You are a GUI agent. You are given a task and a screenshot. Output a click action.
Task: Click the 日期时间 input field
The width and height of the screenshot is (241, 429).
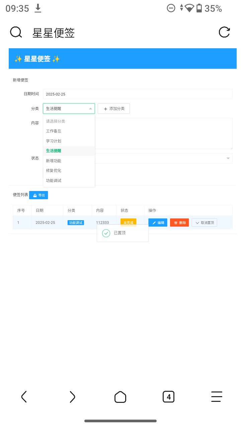(x=138, y=94)
